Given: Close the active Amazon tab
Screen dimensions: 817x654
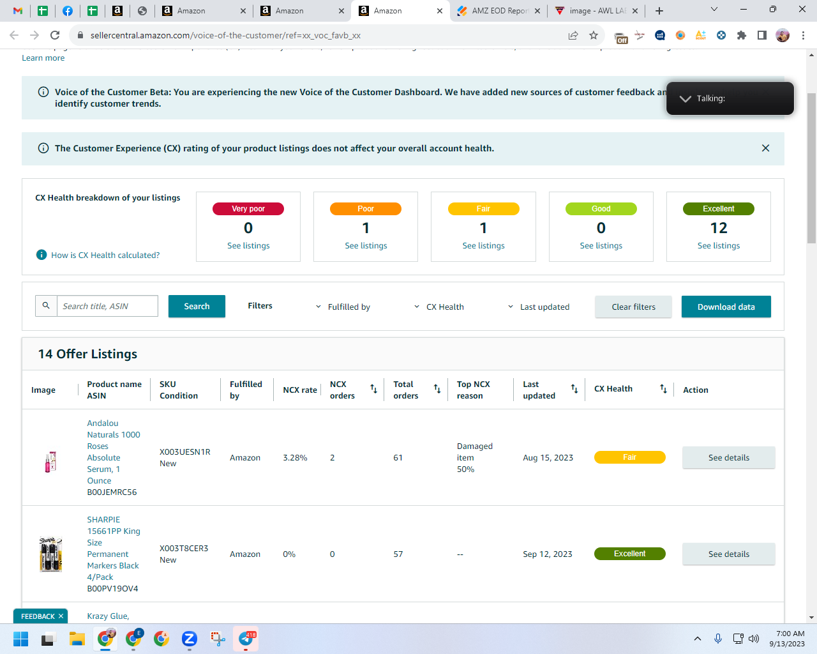Looking at the screenshot, I should pyautogui.click(x=440, y=11).
